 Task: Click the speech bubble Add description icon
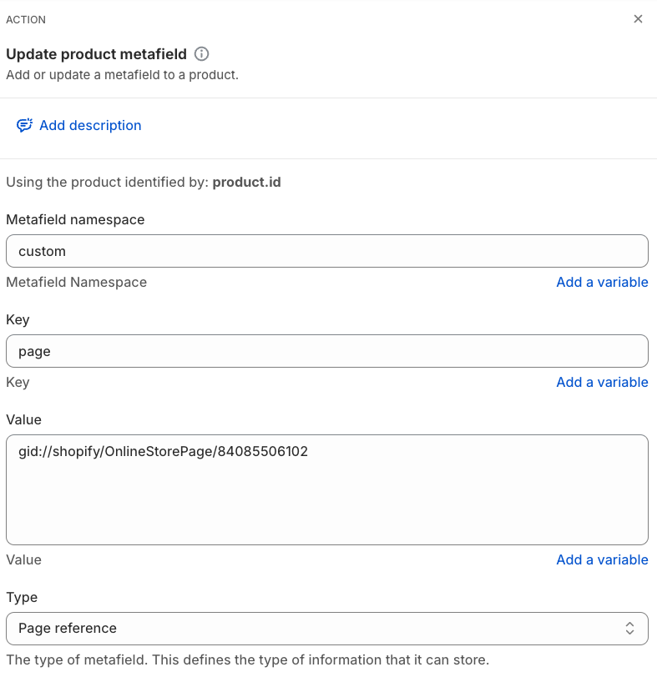point(24,125)
